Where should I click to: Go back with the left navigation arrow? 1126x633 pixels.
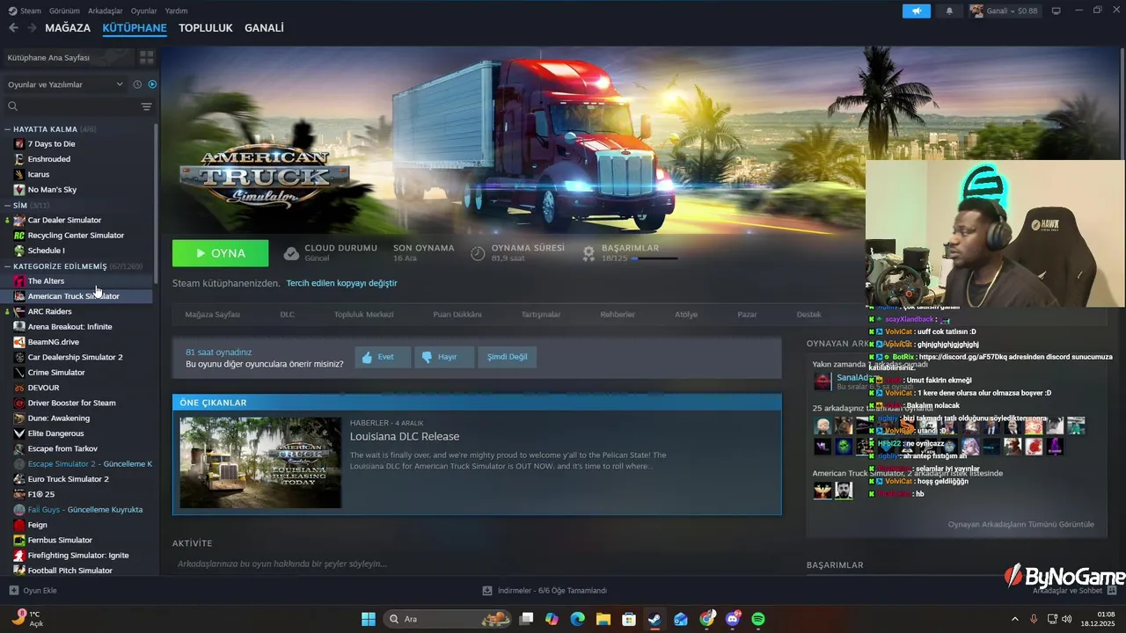(13, 28)
